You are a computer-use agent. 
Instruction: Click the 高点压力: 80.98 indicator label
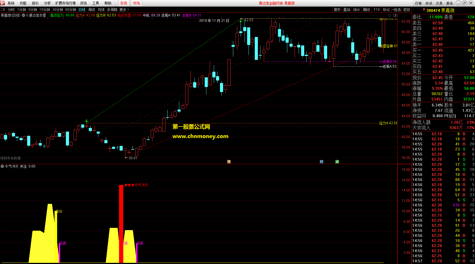click(62, 15)
